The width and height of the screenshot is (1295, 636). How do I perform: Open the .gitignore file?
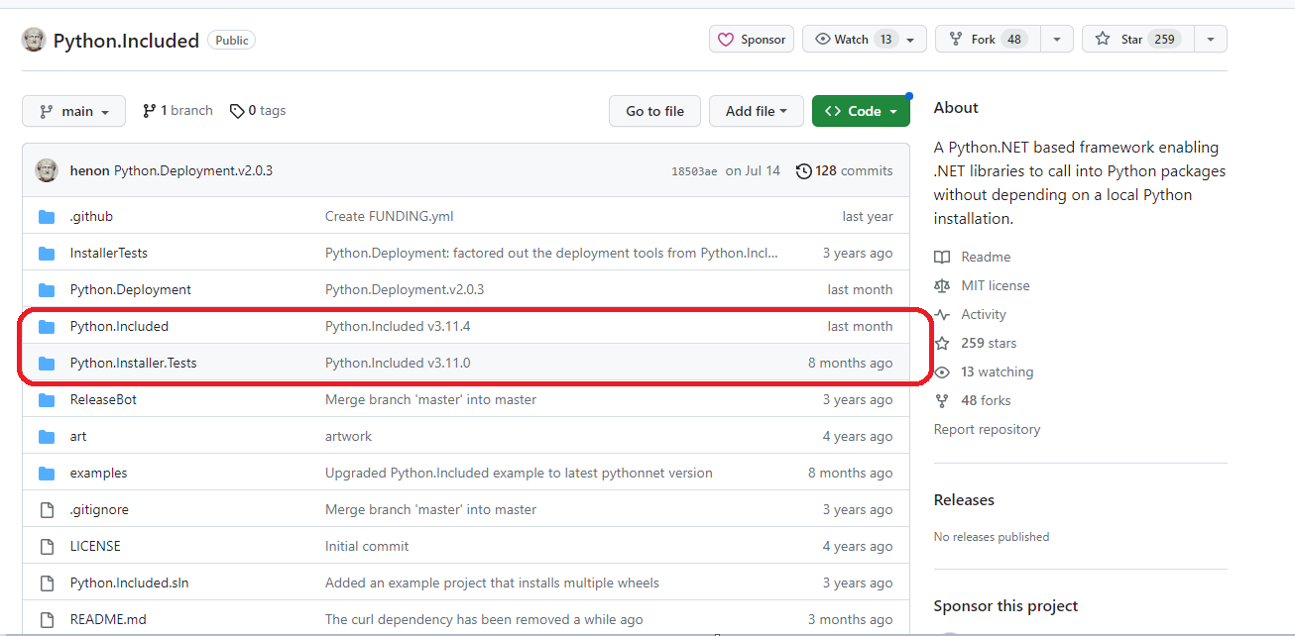point(99,509)
